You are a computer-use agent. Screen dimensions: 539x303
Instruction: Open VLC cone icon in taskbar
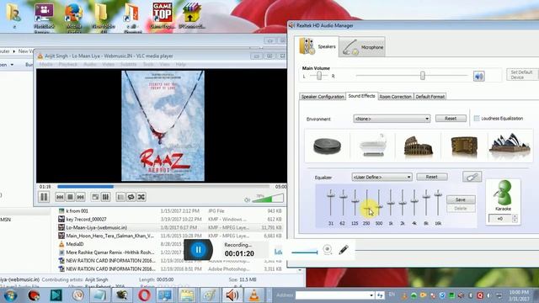[x=254, y=295]
